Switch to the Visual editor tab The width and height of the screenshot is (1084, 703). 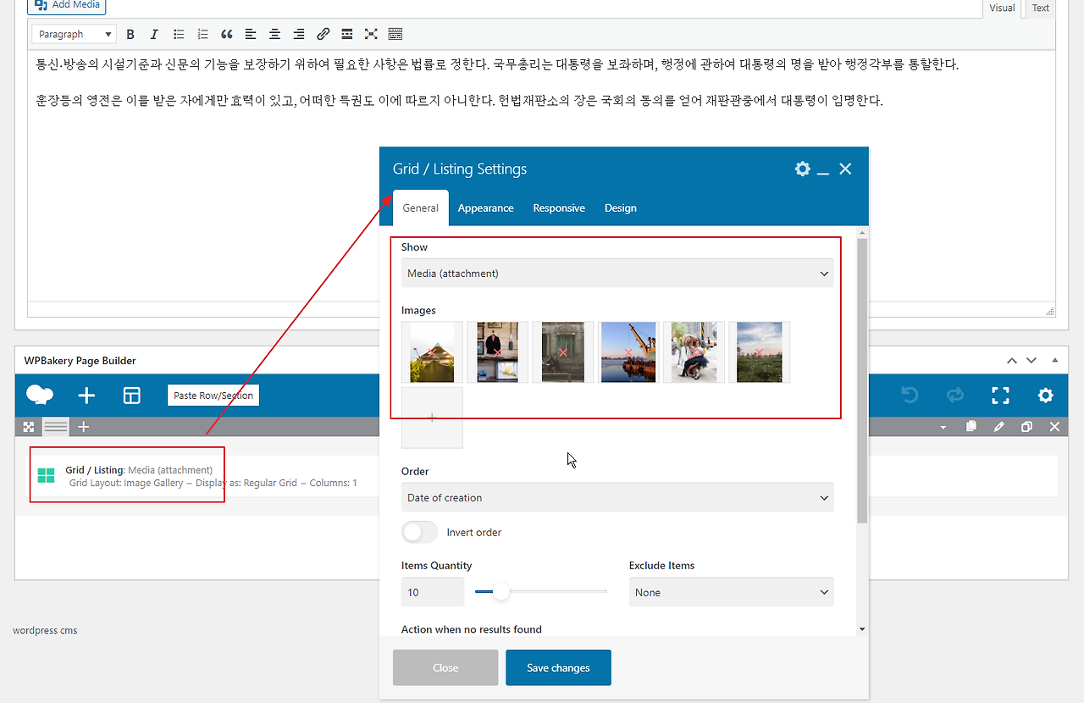pos(1002,8)
